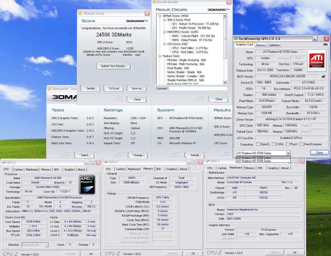The image size is (331, 256).
Task: Click the DRAM Frequency value 876.7 MHz
Action: (x=163, y=197)
